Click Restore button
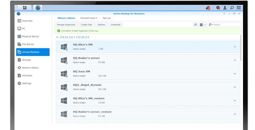This screenshot has height=130, width=255. [x=101, y=25]
